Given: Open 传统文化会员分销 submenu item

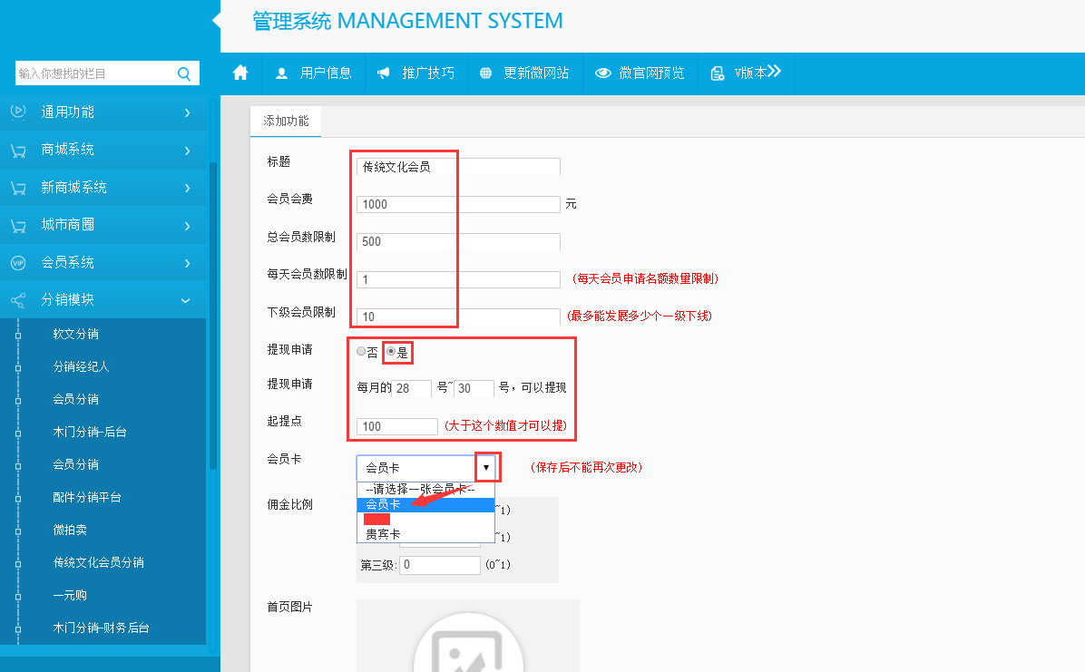Looking at the screenshot, I should (98, 562).
